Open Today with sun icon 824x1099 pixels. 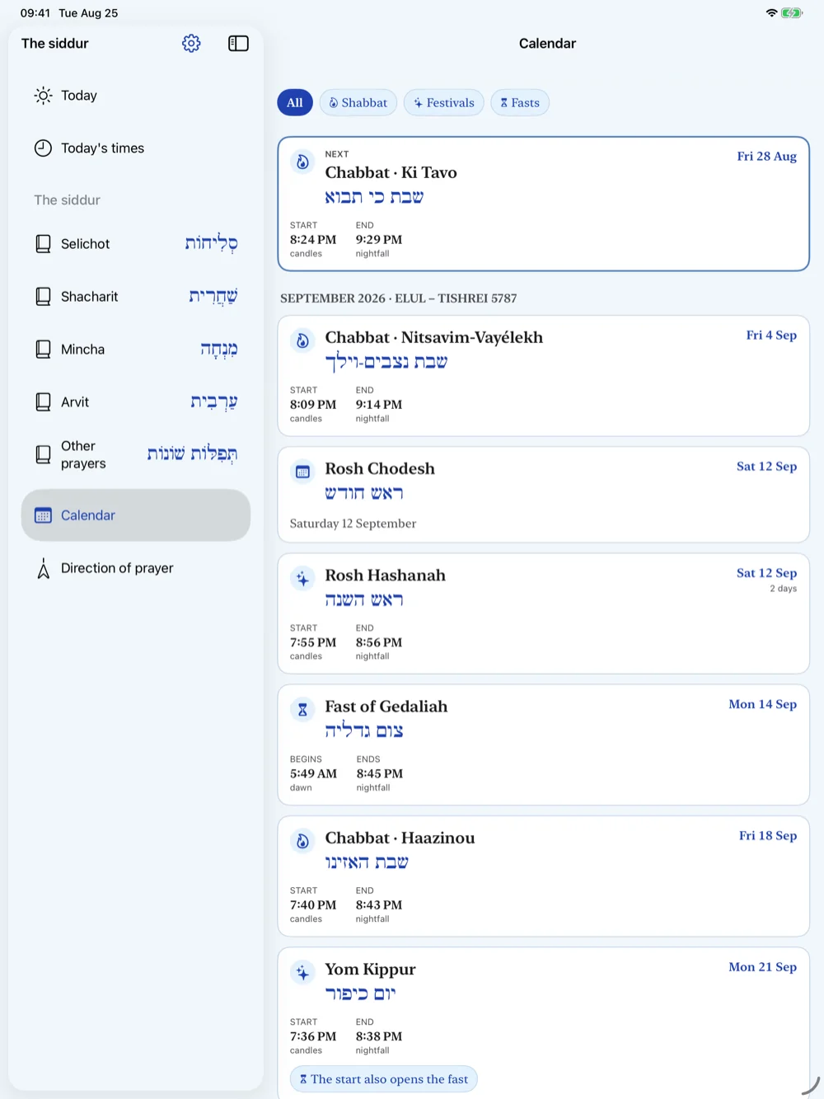tap(136, 96)
